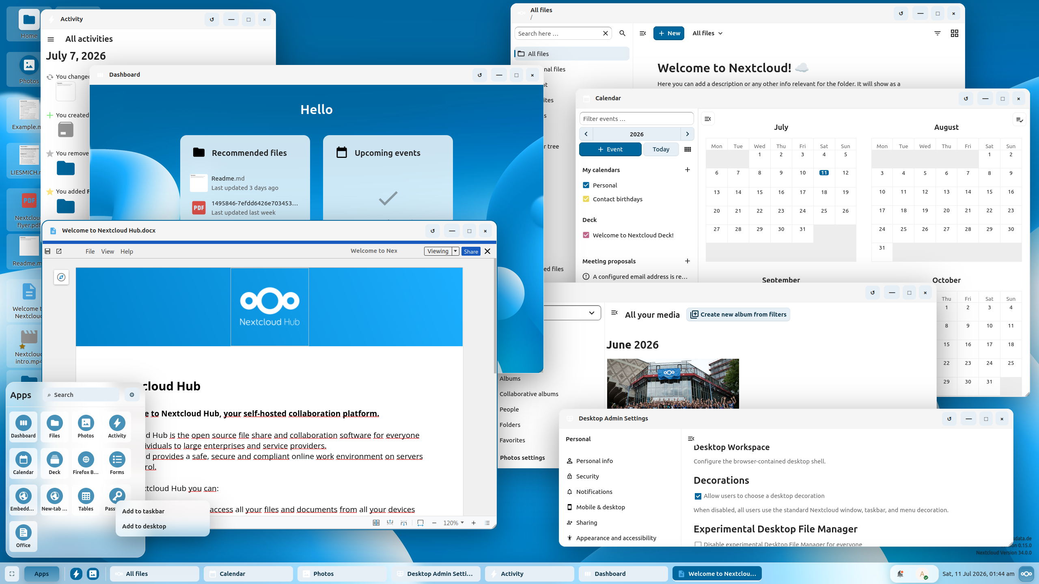This screenshot has width=1039, height=584.
Task: Open the View menu in document editor
Action: [108, 251]
